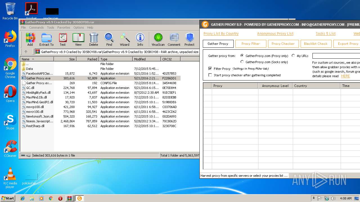360x202 pixels.
Task: Open the Anonymous Proxy List link
Action: point(275,33)
